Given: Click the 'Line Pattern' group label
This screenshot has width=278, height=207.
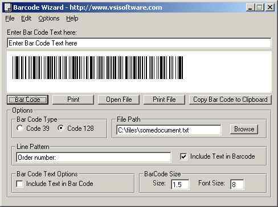Looking at the screenshot, I should click(33, 147).
